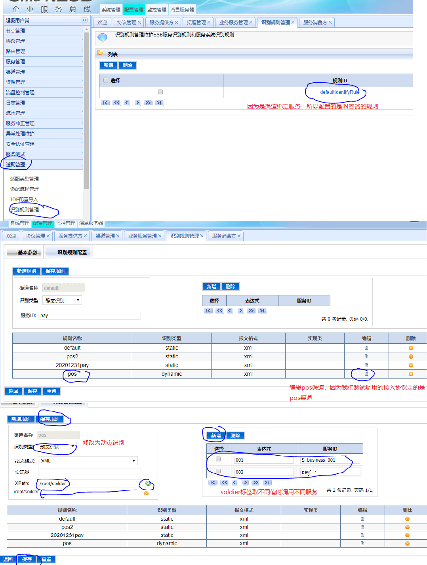Open 识别类型 dropdown showing 静态识别
Viewport: 427px width, 565px height.
coord(62,301)
